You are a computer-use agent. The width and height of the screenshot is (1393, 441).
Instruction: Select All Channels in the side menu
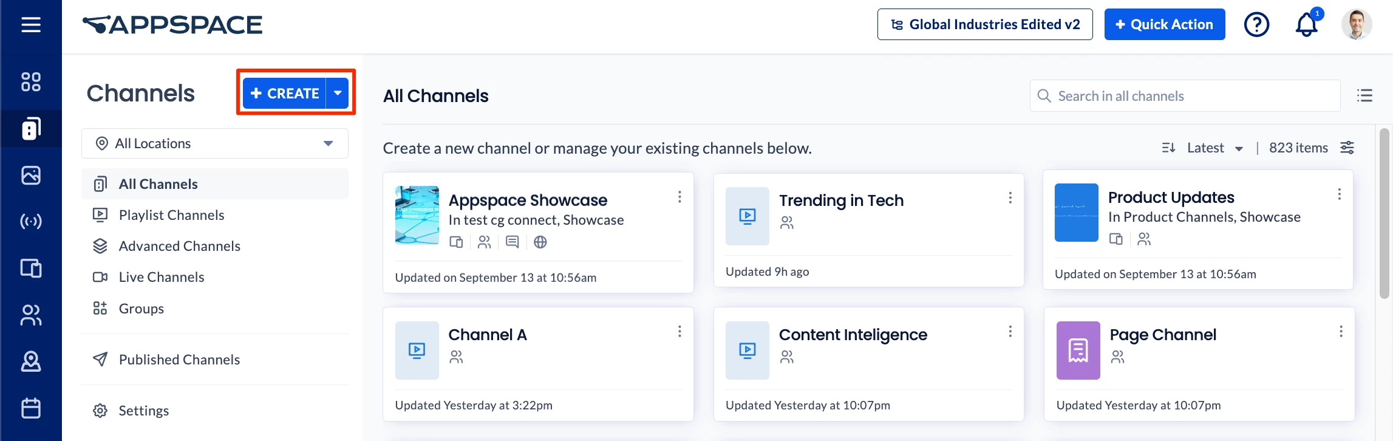[215, 184]
